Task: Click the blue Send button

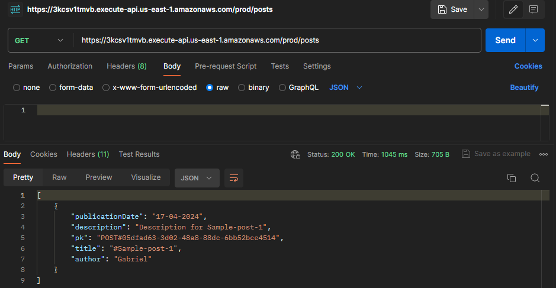Action: tap(505, 40)
